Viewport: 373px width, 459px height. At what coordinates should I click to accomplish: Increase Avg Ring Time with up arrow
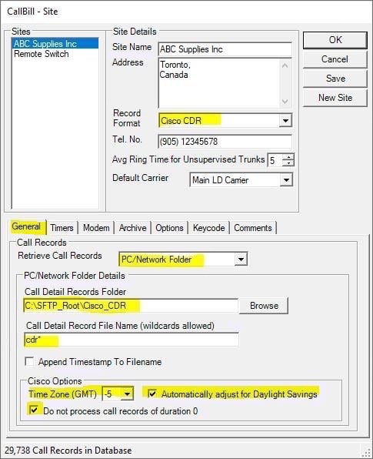click(288, 157)
